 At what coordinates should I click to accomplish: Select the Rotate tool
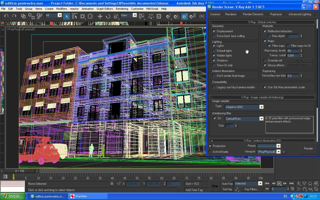tap(108, 16)
